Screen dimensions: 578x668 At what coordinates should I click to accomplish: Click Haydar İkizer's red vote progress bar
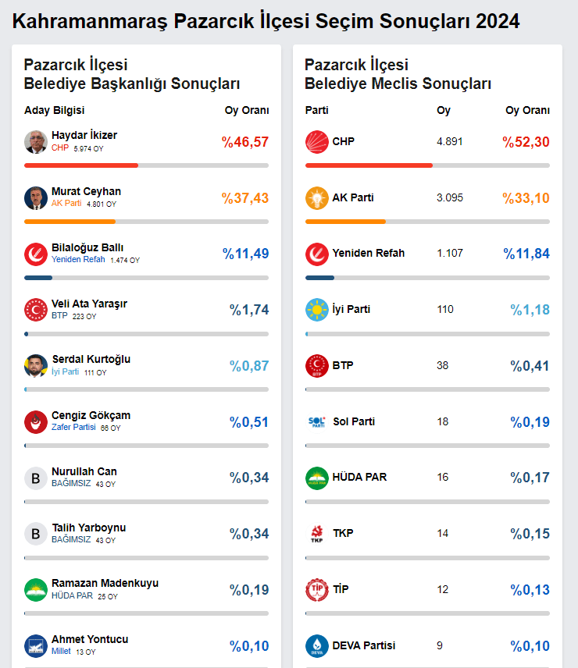point(81,165)
